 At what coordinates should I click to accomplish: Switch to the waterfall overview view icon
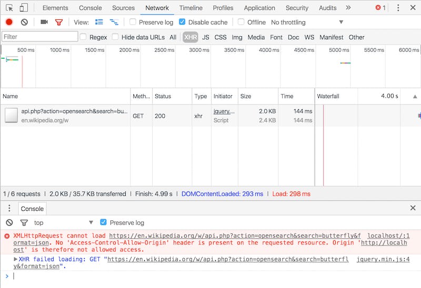[x=114, y=22]
